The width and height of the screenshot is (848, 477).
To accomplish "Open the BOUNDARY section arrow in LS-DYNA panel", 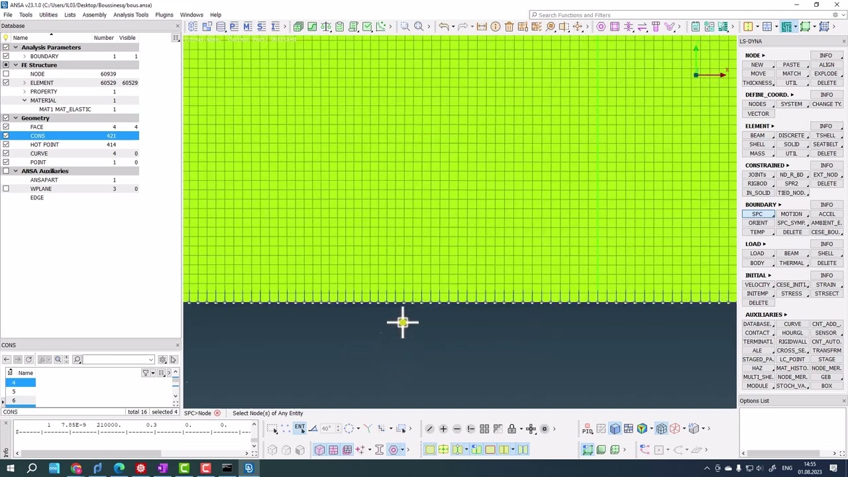I will pyautogui.click(x=780, y=205).
